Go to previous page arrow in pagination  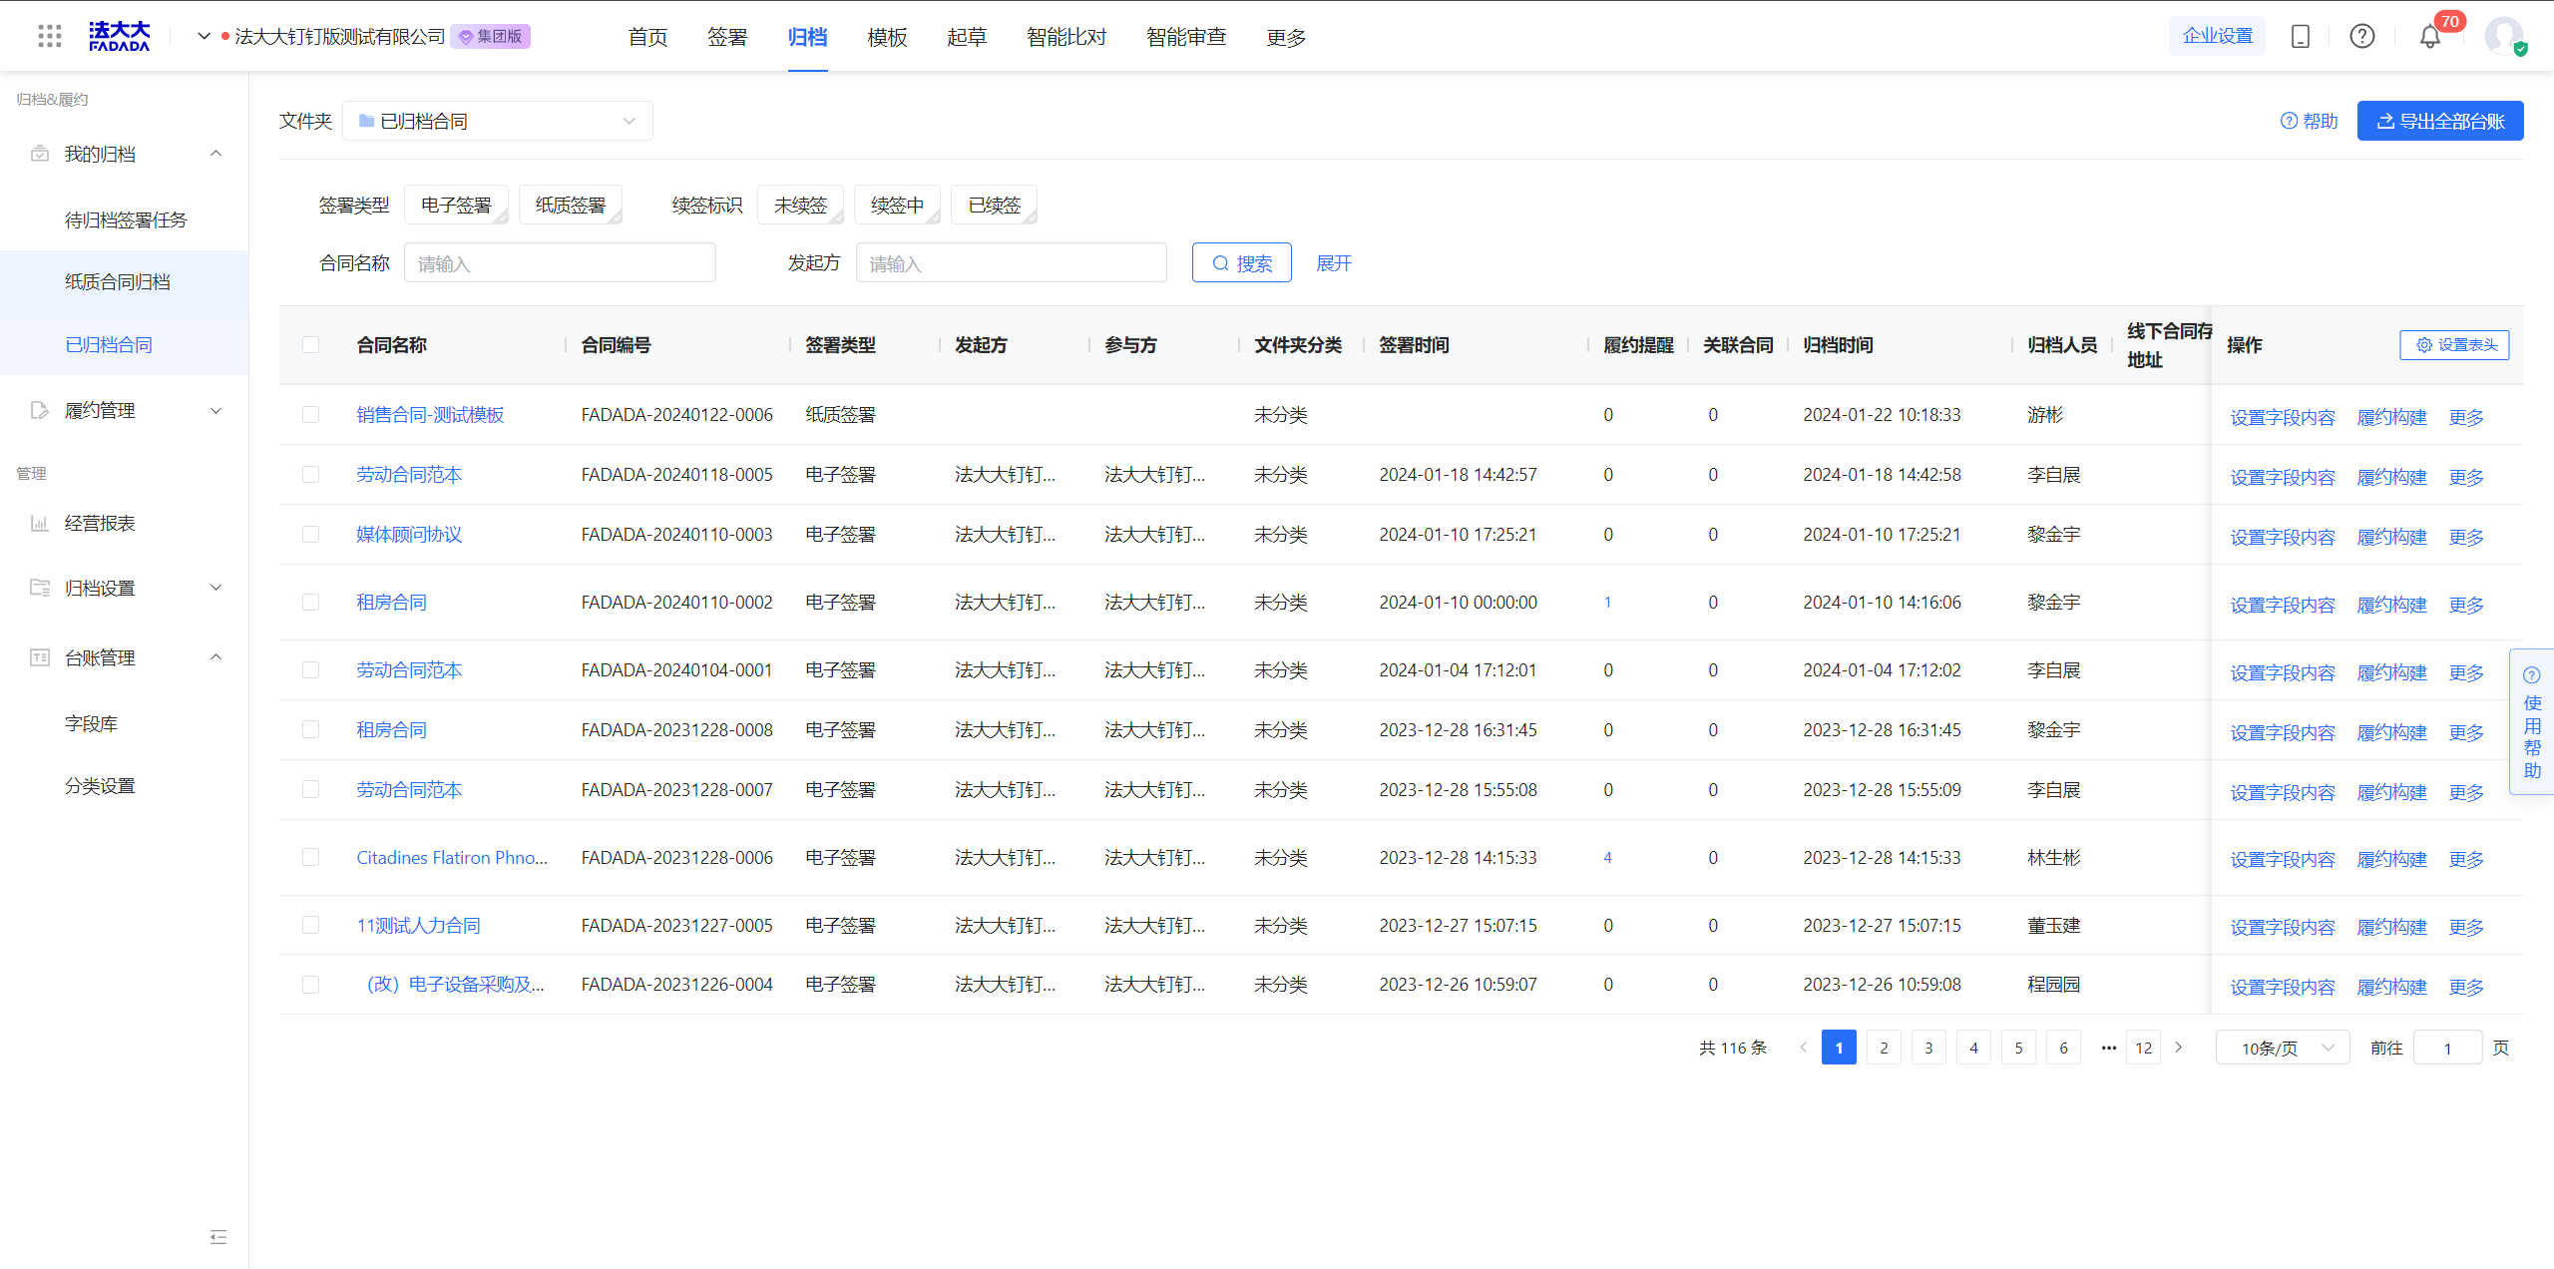(x=1803, y=1048)
